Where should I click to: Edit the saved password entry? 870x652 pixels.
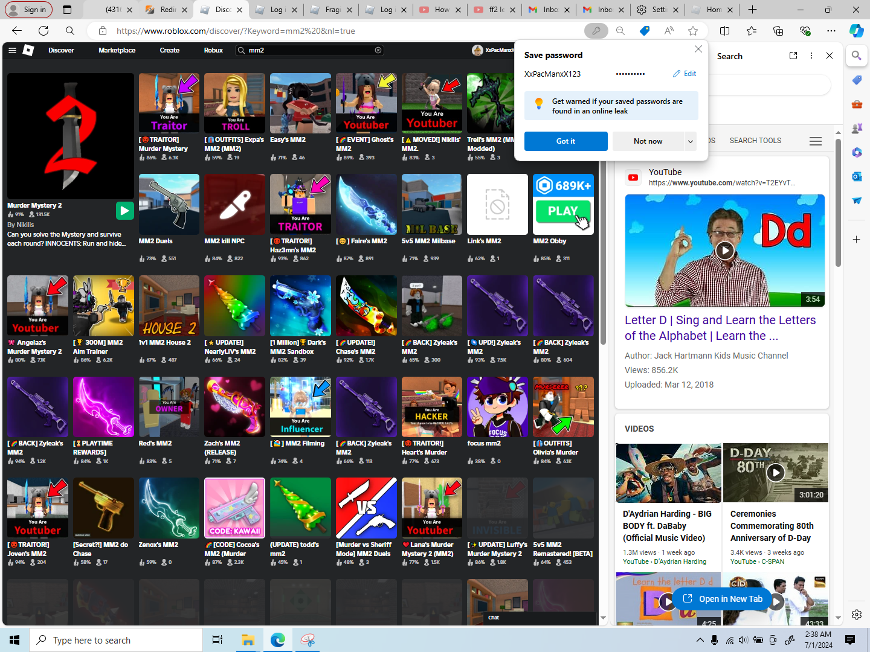coord(685,74)
